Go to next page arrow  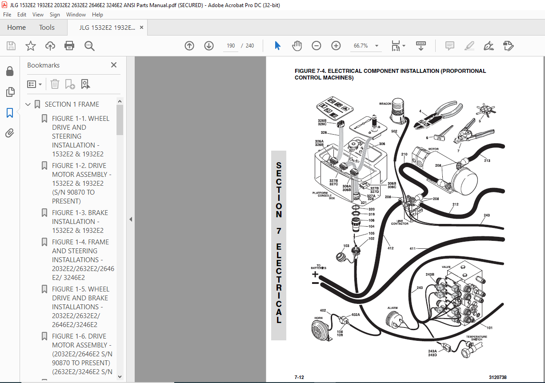(x=209, y=46)
